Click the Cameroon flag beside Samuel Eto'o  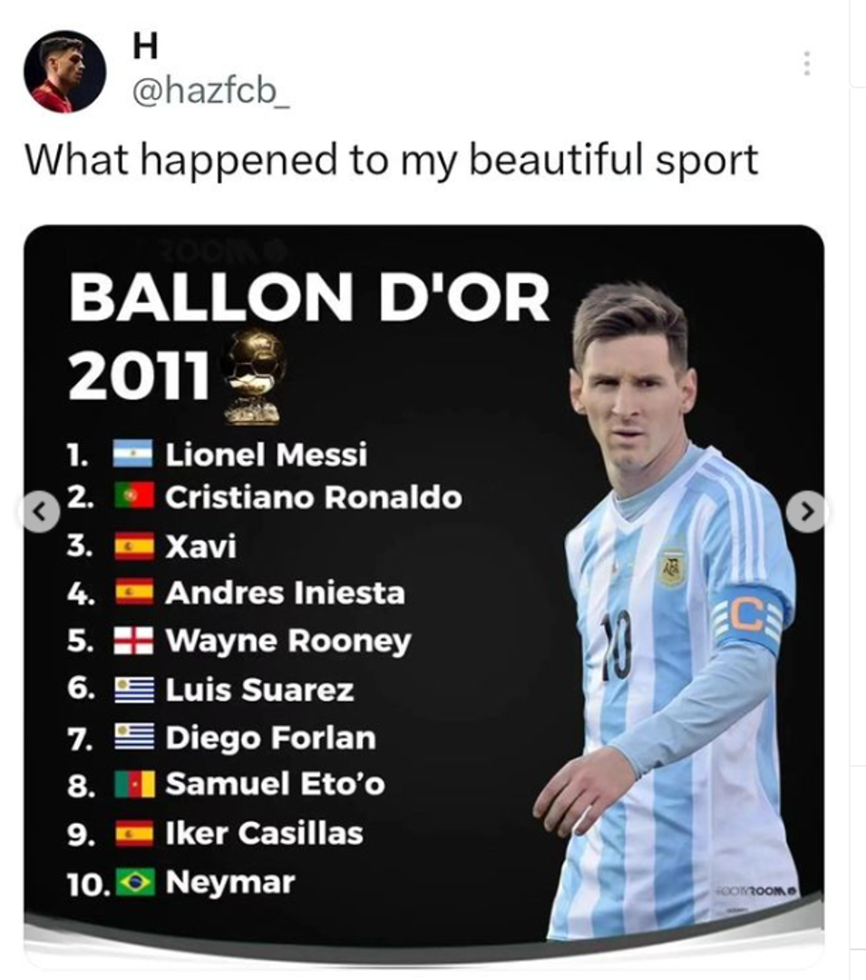tap(134, 784)
